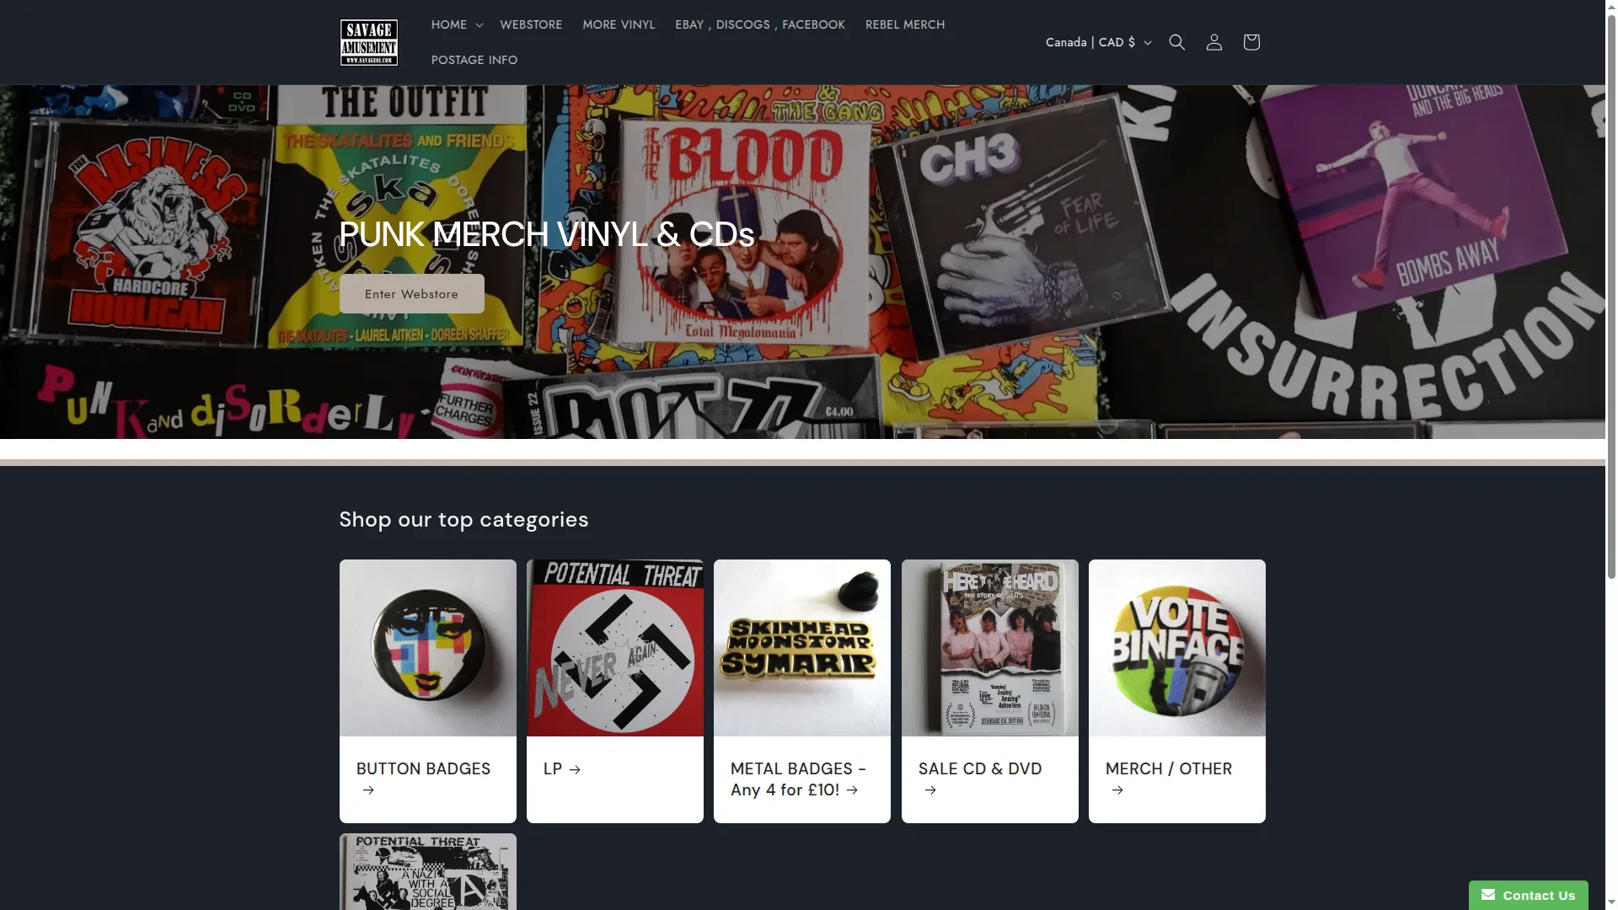Open METAL BADGES - Any 4 for £10!
The height and width of the screenshot is (910, 1618).
click(x=797, y=779)
